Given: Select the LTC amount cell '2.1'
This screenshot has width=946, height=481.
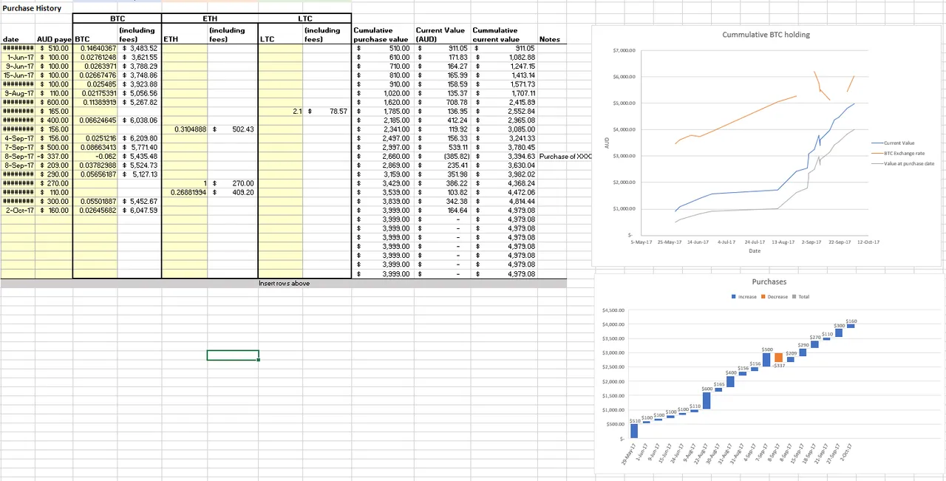Looking at the screenshot, I should (x=280, y=111).
